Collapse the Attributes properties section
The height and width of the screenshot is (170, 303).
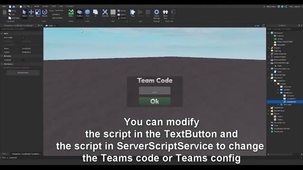[2, 64]
